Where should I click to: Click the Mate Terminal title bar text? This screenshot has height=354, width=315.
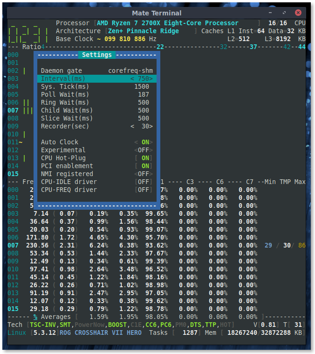(x=157, y=13)
